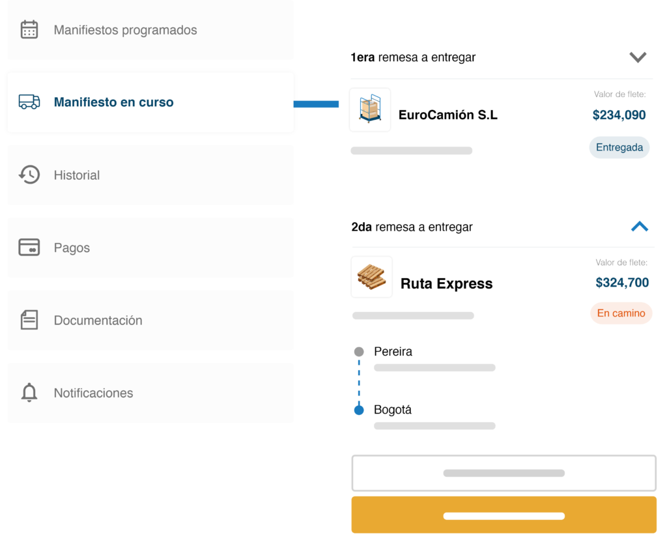667x540 pixels.
Task: Click the Entregada status badge
Action: point(619,147)
